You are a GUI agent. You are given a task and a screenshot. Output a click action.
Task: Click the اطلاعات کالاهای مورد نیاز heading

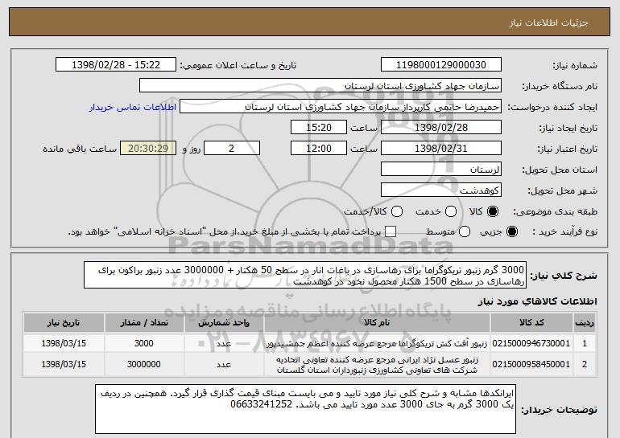[538, 301]
